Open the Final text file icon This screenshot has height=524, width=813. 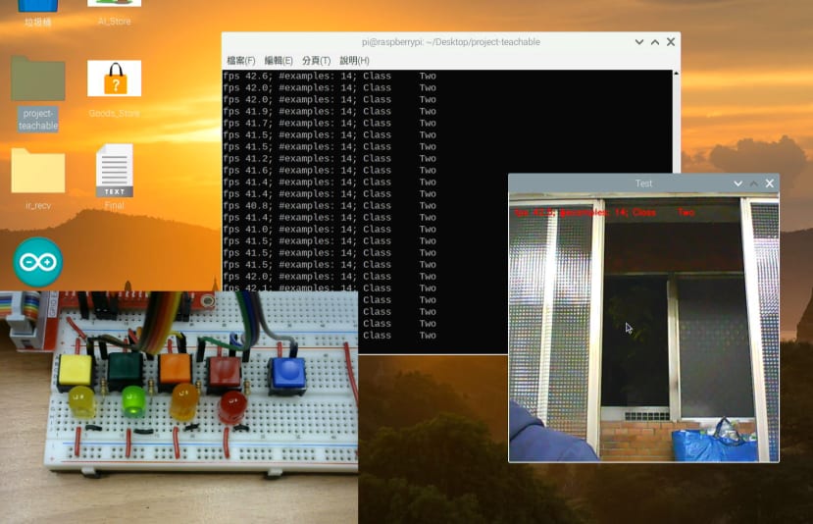click(115, 170)
